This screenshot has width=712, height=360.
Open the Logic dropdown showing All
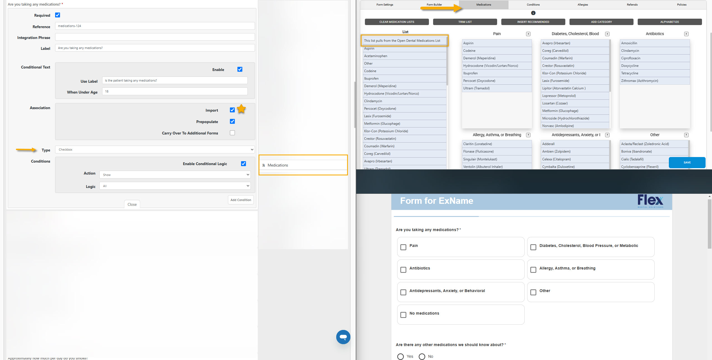tap(175, 186)
